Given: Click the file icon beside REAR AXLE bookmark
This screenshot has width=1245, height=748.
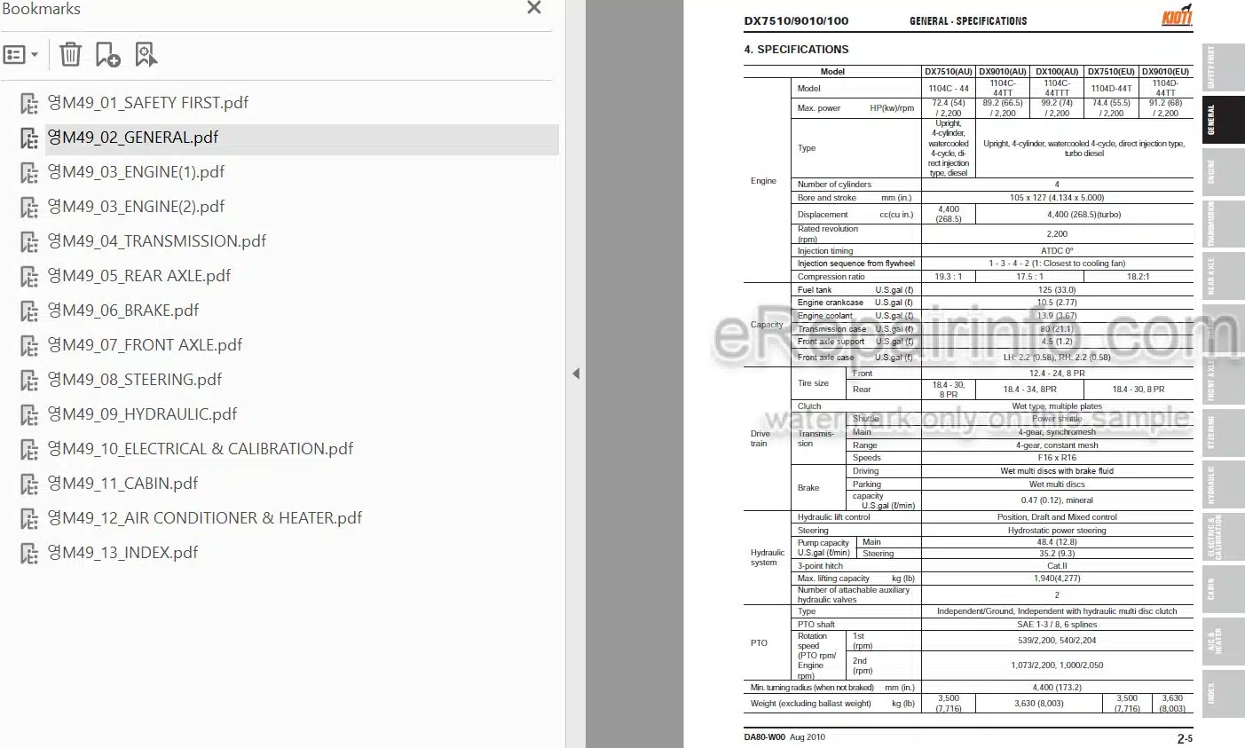Looking at the screenshot, I should (29, 277).
